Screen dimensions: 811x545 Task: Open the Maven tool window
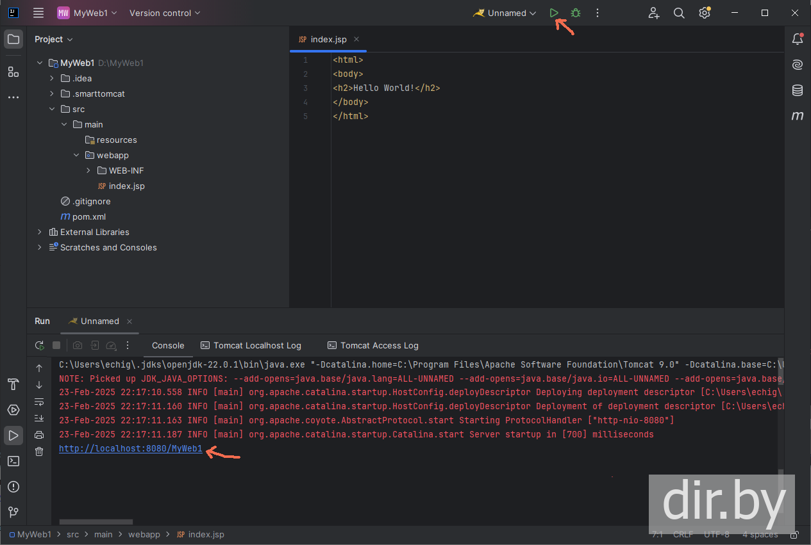click(798, 116)
